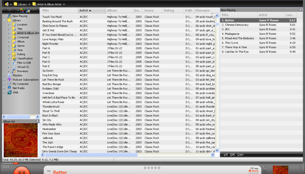Close the Album Art panel
Viewport: 305px width, 174px height.
pos(37,121)
